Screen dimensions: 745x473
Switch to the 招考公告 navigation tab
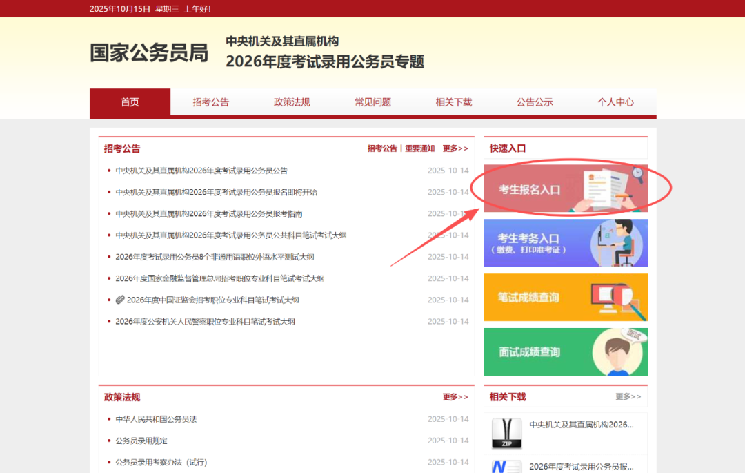point(210,102)
